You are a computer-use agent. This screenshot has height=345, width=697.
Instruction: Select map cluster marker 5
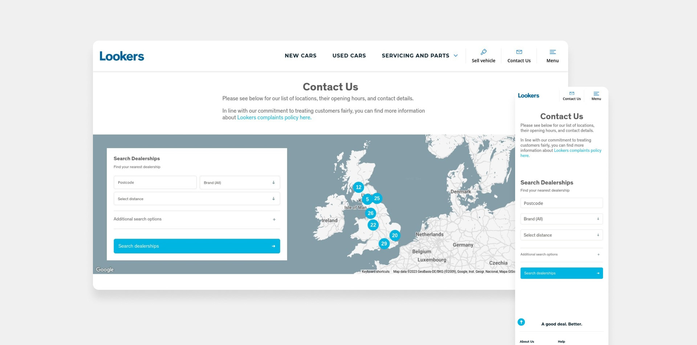pos(367,199)
